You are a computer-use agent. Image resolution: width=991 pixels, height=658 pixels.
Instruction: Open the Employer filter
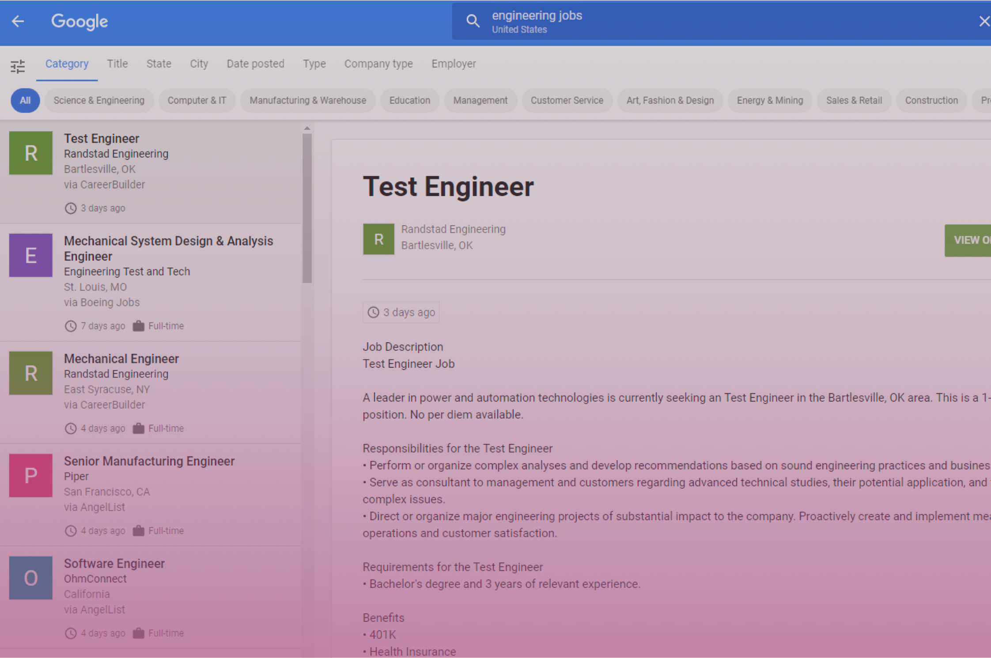tap(454, 64)
